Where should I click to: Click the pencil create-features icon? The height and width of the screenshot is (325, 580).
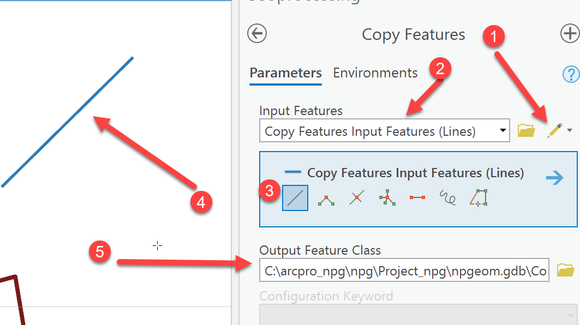tap(554, 130)
